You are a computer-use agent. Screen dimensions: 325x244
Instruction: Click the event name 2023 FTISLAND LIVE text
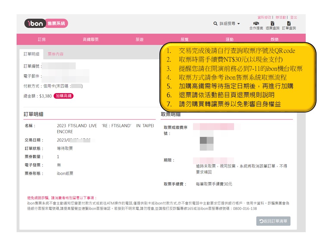105,129
